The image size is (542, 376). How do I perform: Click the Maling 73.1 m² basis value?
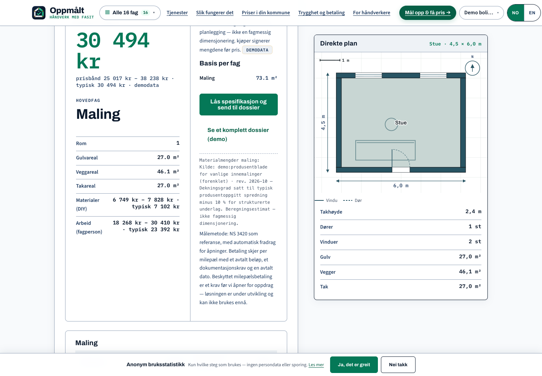click(266, 78)
